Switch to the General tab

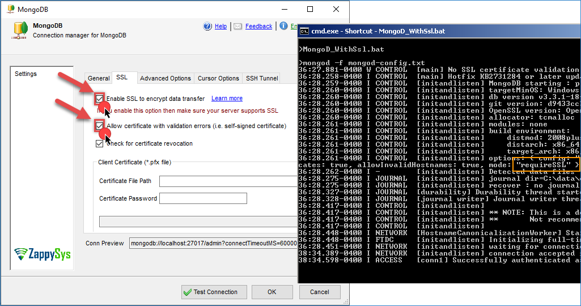click(x=99, y=78)
